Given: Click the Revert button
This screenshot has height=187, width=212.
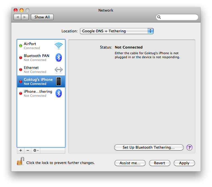Looking at the screenshot, I should 159,163.
